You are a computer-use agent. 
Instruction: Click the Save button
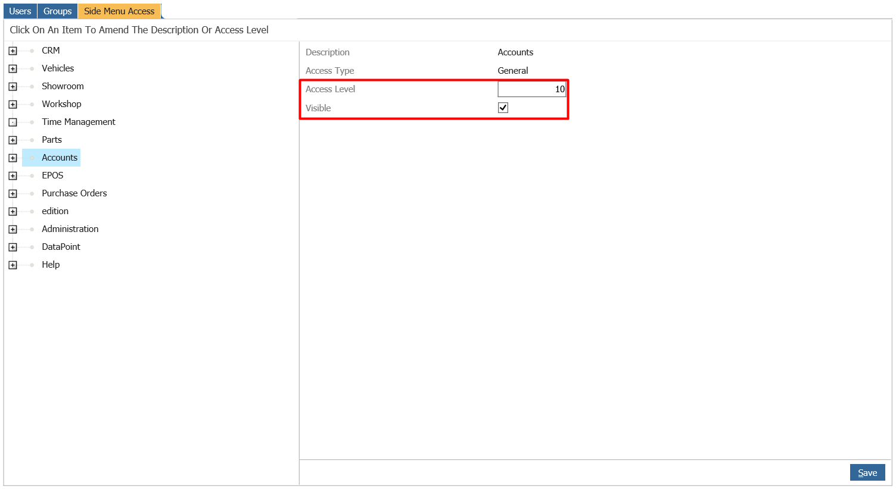[x=867, y=472]
